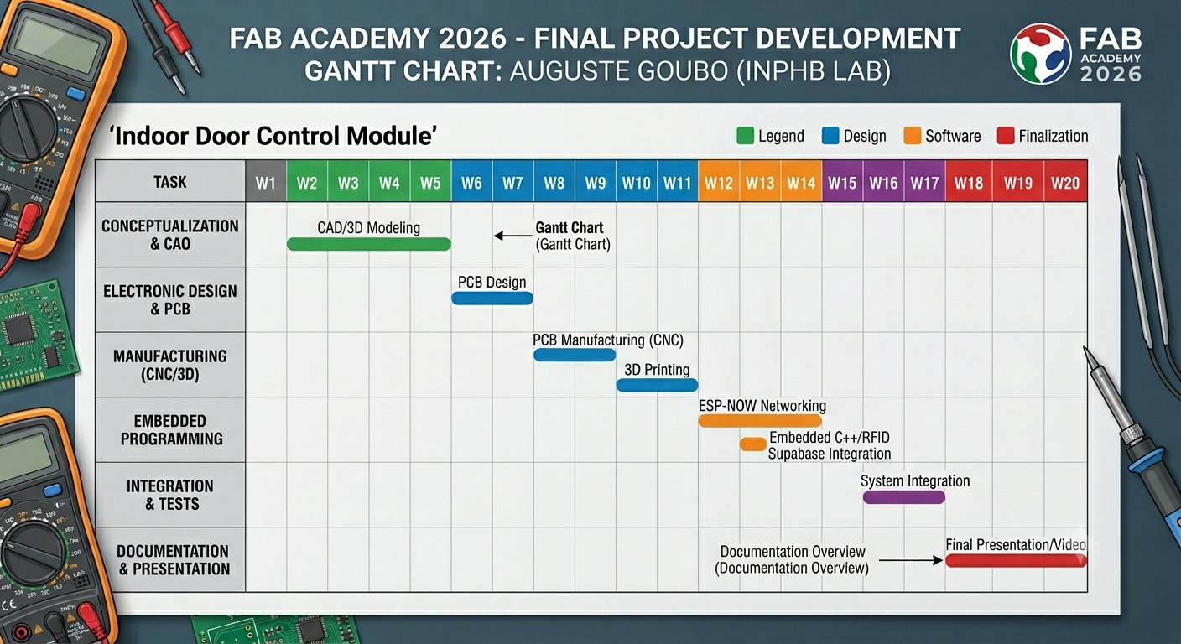This screenshot has width=1181, height=644.
Task: Click the W11 column header
Action: click(x=677, y=182)
